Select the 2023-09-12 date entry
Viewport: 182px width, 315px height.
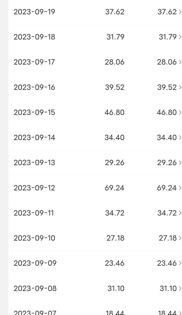pyautogui.click(x=95, y=188)
